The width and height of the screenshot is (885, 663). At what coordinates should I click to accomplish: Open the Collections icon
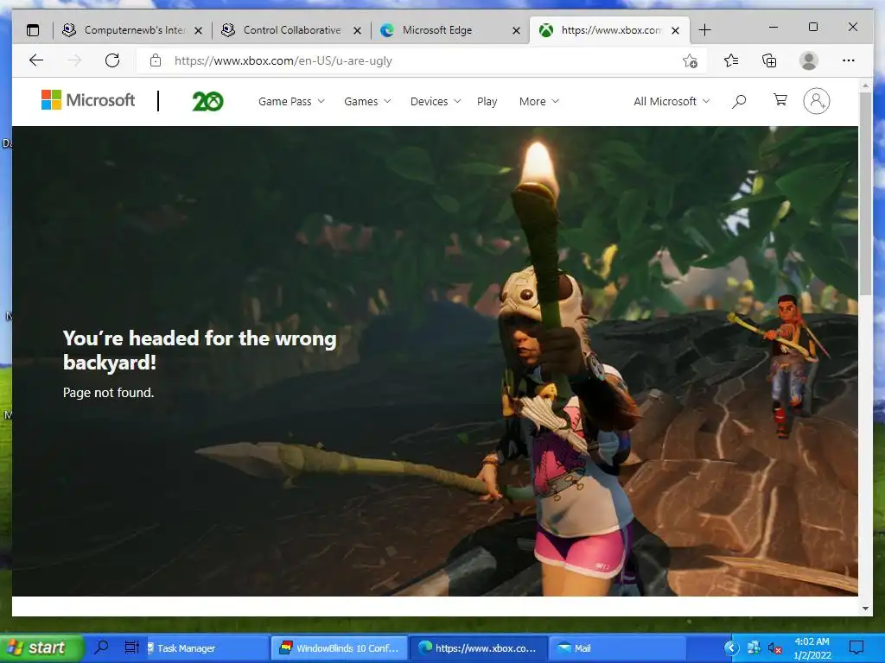(769, 60)
